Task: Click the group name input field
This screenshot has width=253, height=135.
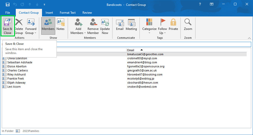Action: 154,44
